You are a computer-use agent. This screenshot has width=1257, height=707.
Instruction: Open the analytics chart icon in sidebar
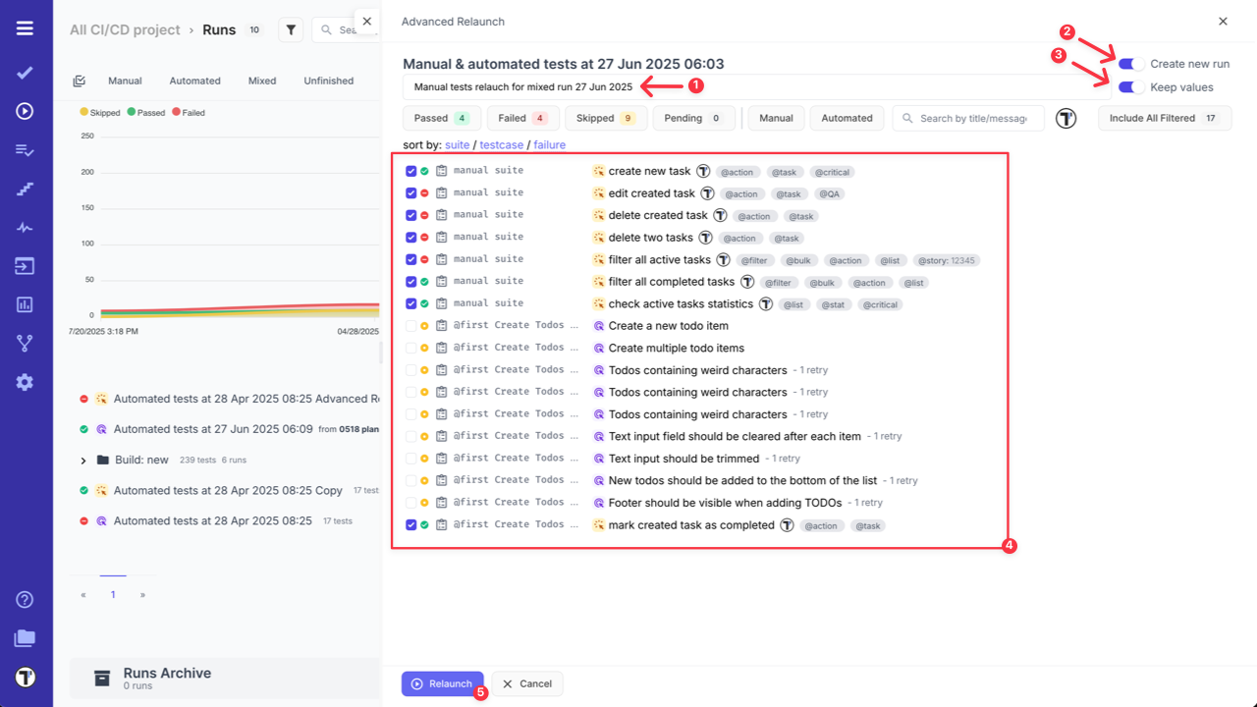click(x=25, y=304)
